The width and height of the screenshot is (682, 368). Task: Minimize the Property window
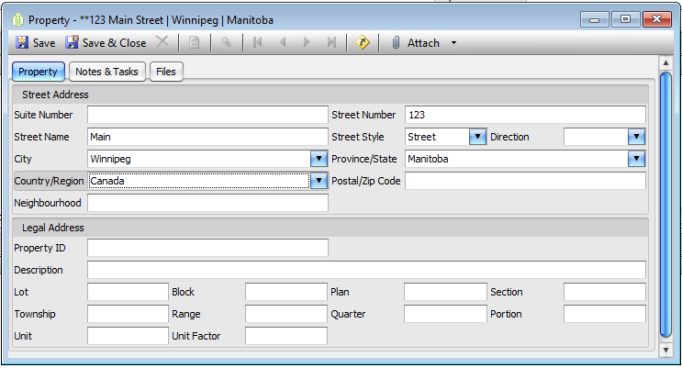594,19
